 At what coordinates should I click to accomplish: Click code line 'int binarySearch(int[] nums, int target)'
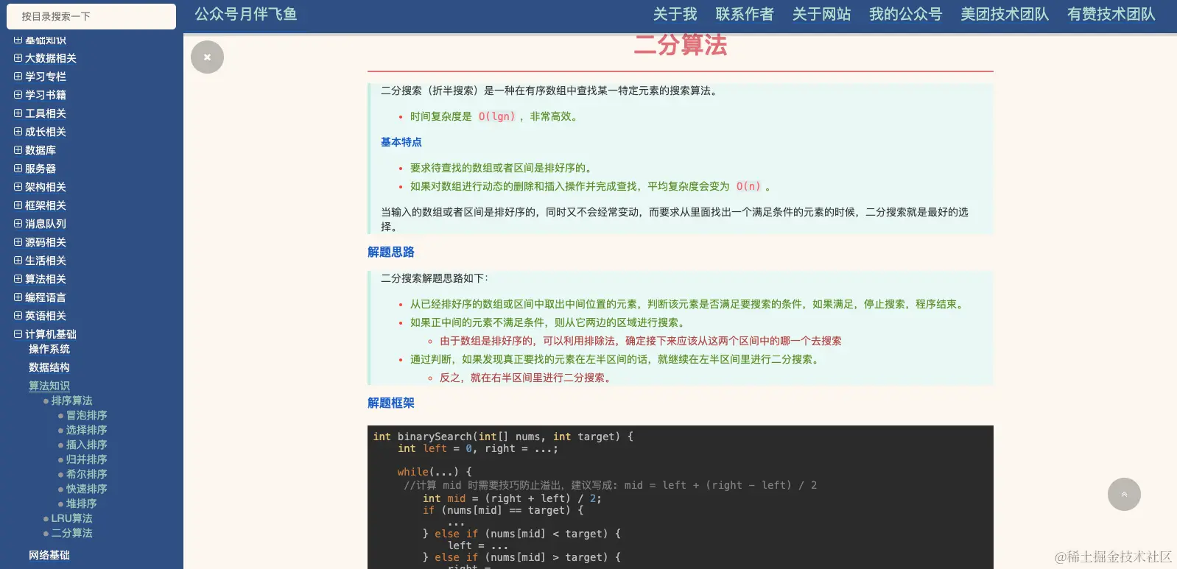point(503,437)
